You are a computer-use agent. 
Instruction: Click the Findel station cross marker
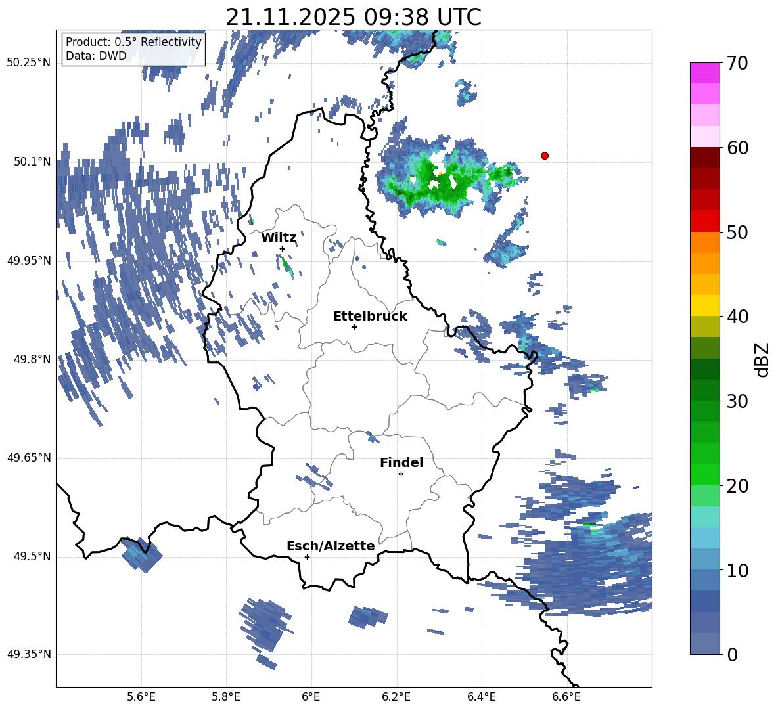[401, 474]
